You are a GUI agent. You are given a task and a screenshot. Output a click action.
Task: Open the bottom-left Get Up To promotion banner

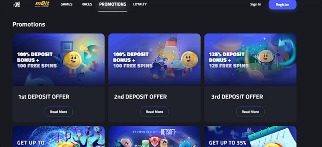[59, 136]
